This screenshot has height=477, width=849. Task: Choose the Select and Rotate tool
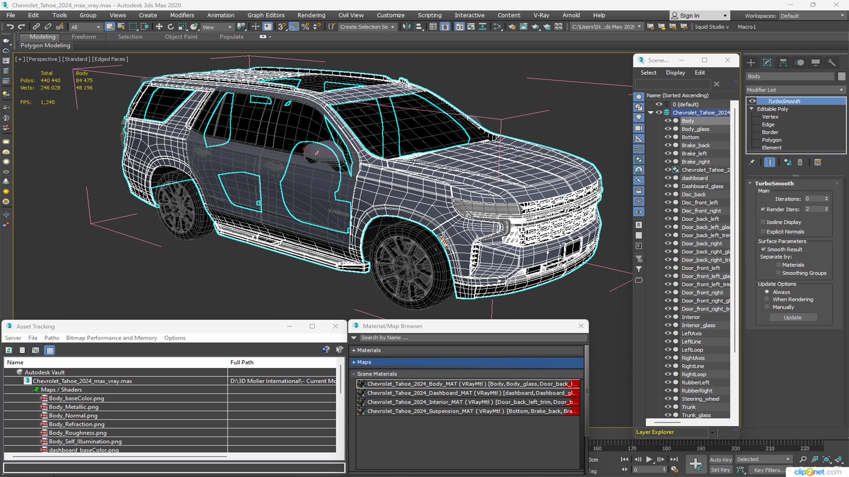point(171,27)
